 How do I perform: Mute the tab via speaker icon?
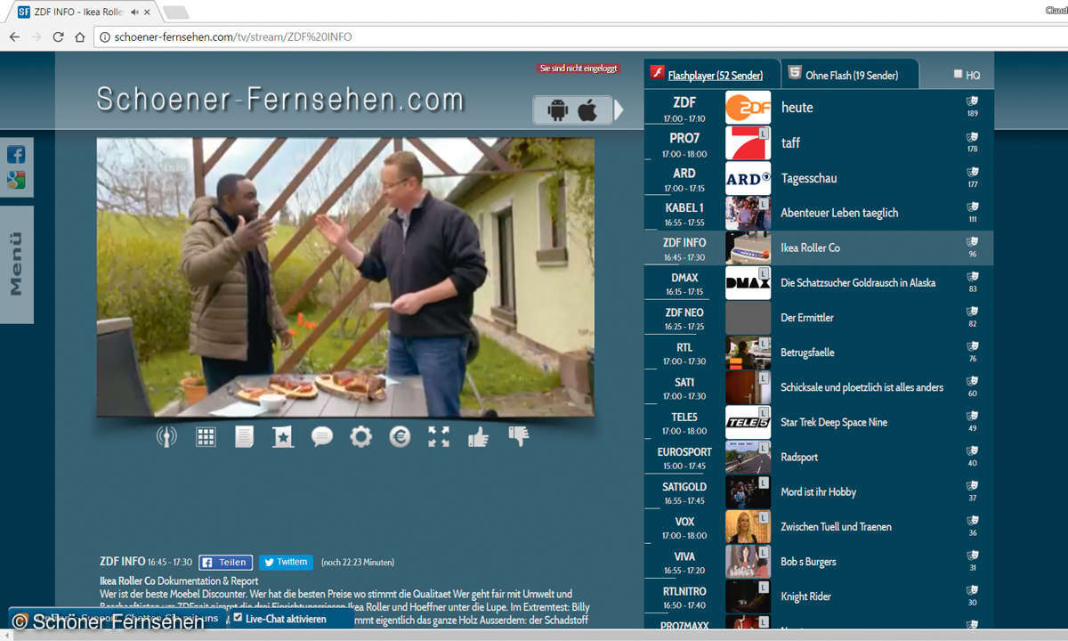134,12
